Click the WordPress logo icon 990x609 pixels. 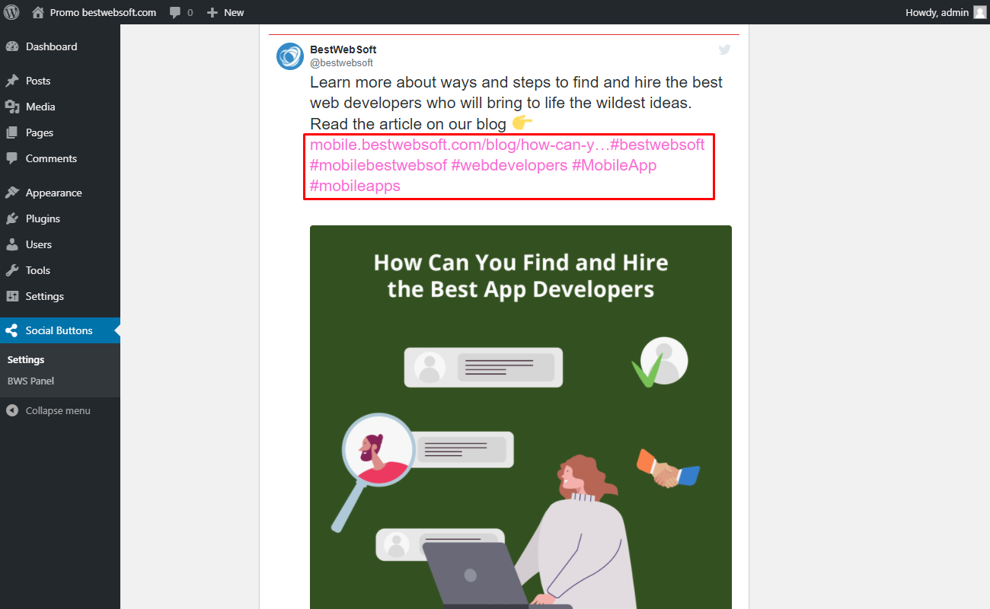point(11,12)
